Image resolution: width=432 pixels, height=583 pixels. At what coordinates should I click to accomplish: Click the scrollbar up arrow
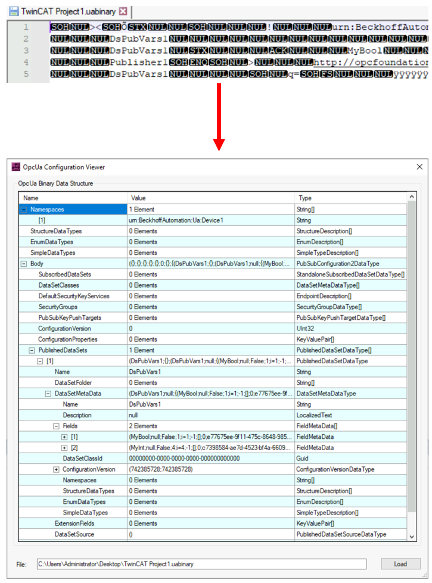[x=412, y=197]
